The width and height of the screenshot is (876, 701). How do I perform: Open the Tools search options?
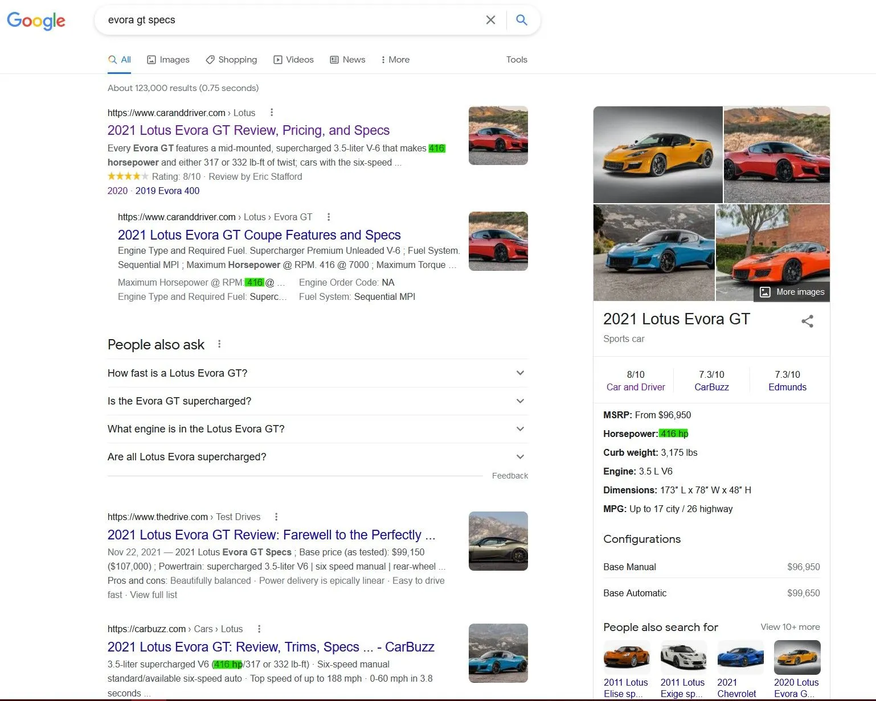[x=517, y=60]
